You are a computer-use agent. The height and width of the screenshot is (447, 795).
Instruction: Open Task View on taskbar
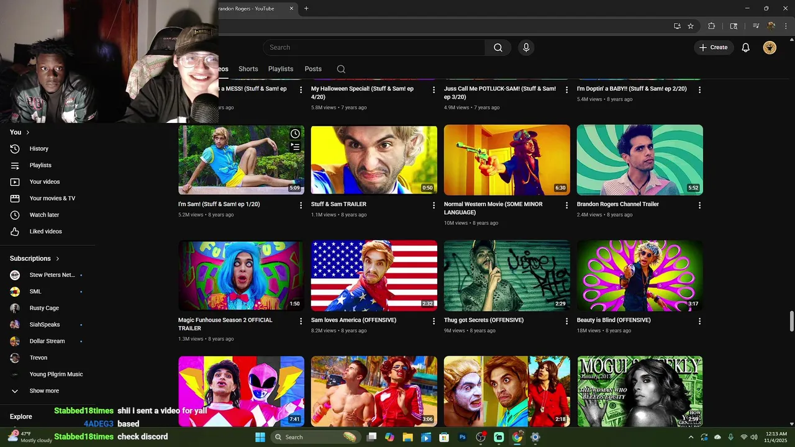pos(371,437)
